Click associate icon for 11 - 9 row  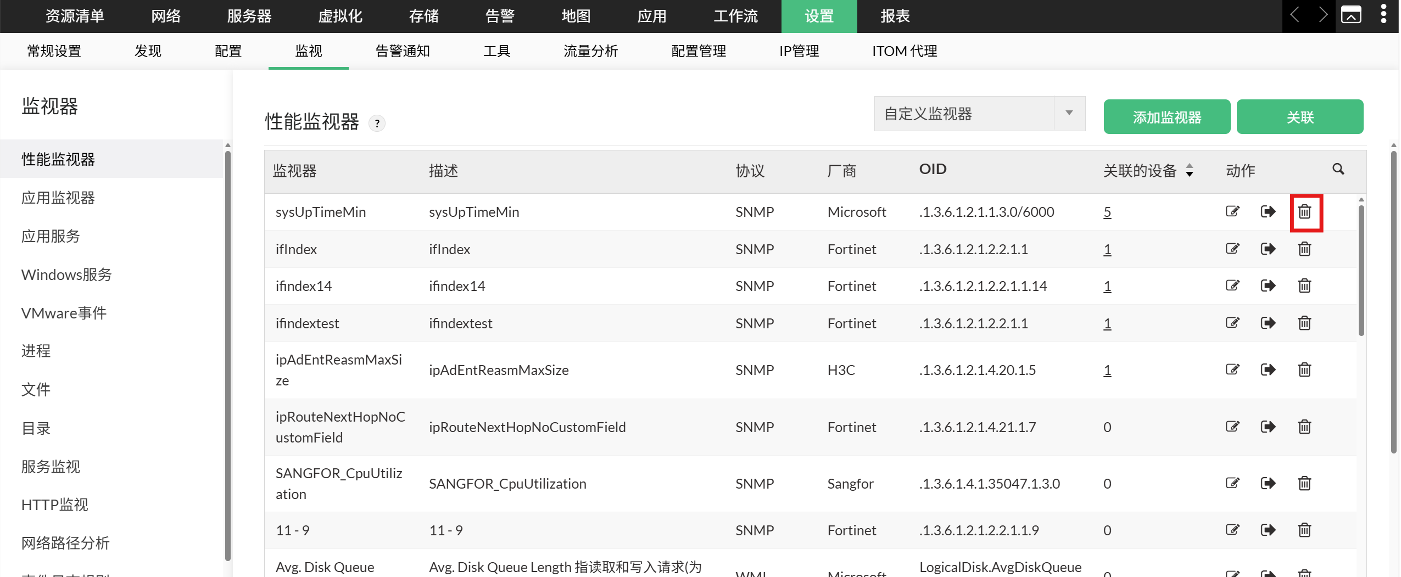click(1268, 530)
